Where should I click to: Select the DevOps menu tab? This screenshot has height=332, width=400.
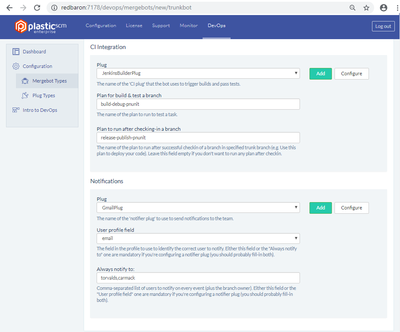tap(216, 25)
